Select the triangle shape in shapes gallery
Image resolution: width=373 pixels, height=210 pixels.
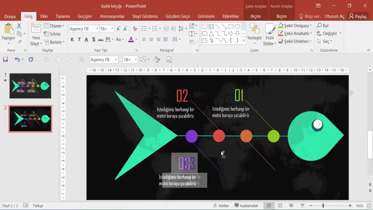[211, 34]
